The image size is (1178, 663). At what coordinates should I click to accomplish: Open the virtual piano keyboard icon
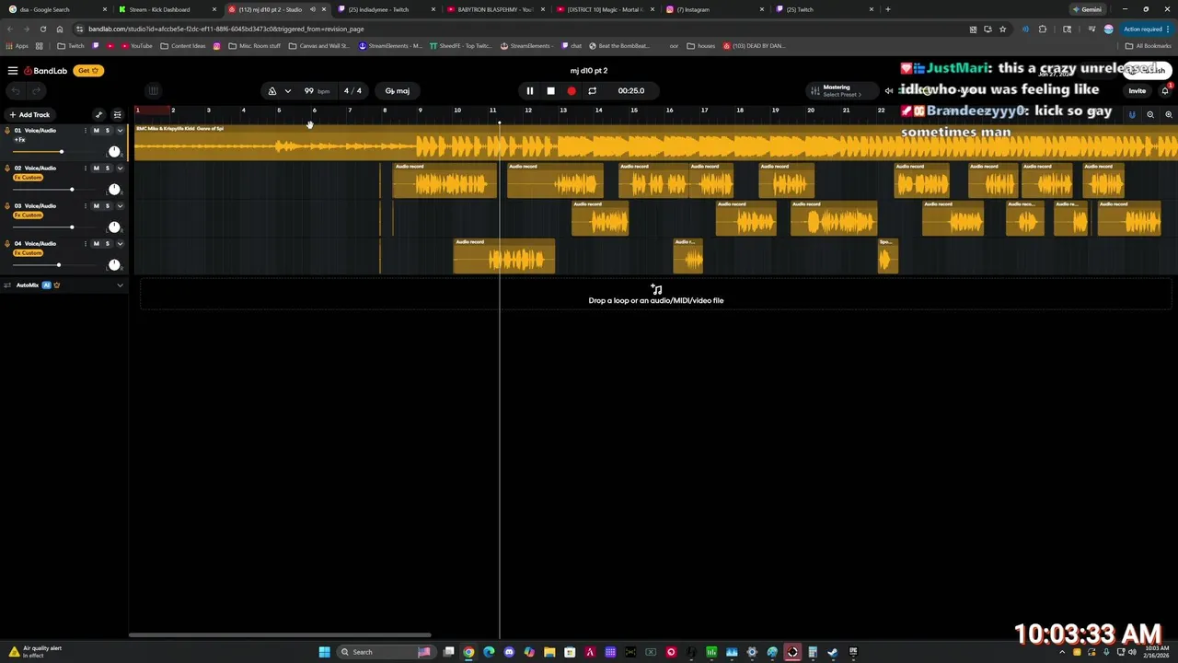(x=154, y=90)
